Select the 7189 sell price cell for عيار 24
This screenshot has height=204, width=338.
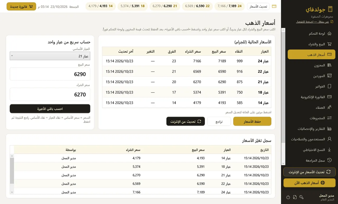[x=222, y=61]
